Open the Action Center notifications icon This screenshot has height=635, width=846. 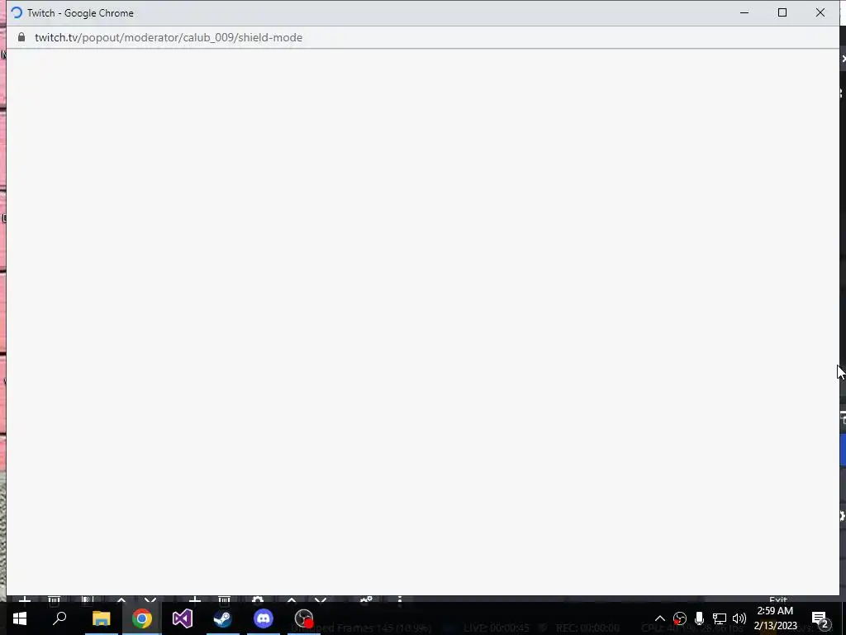(820, 618)
